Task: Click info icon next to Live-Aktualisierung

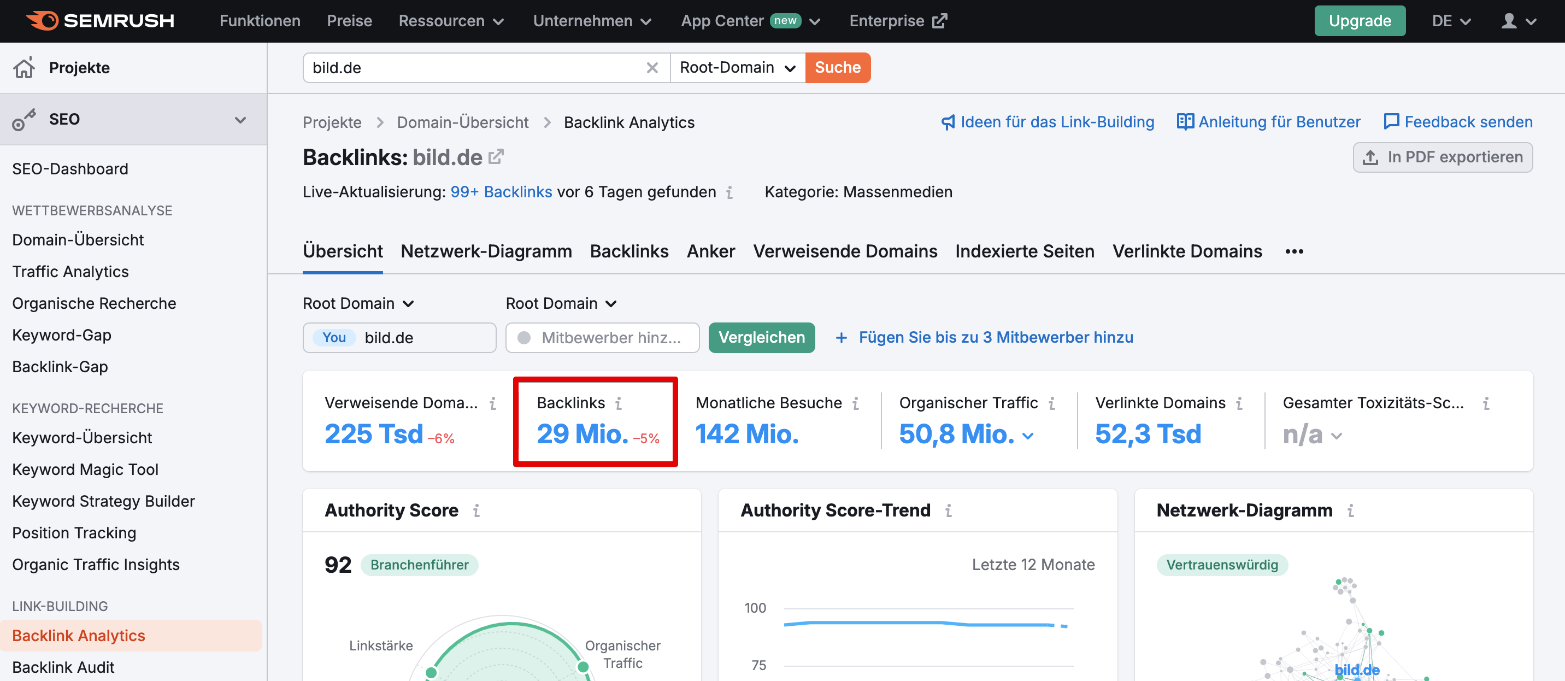Action: 729,192
